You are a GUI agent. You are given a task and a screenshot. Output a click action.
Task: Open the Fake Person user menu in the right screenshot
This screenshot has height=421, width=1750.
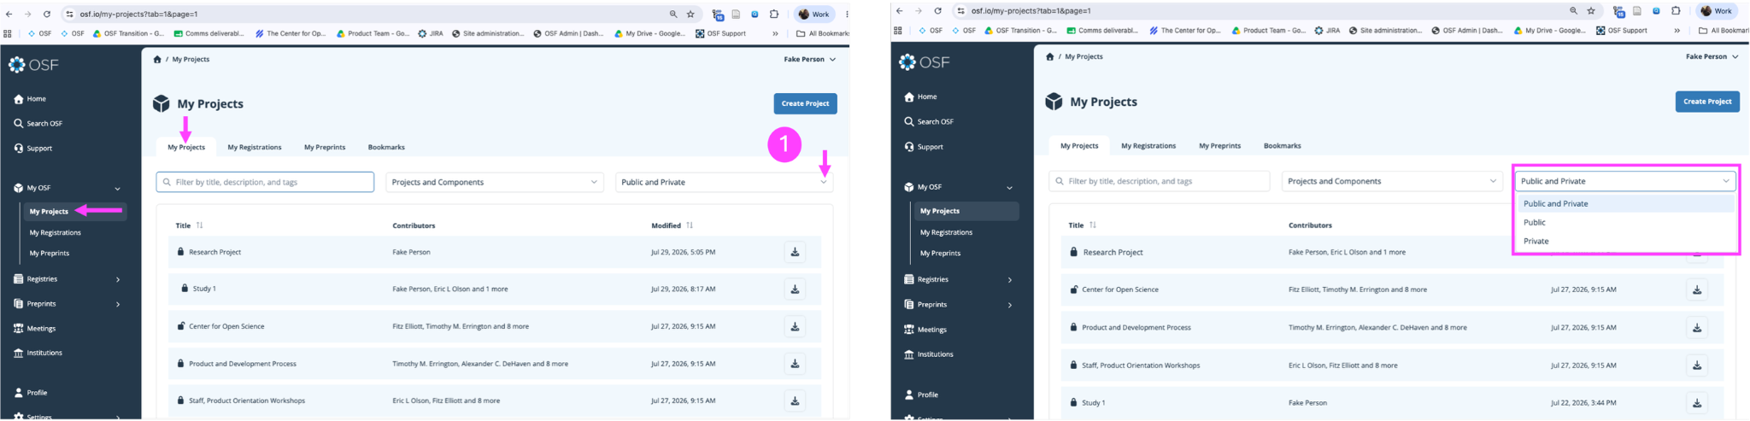tap(1712, 56)
